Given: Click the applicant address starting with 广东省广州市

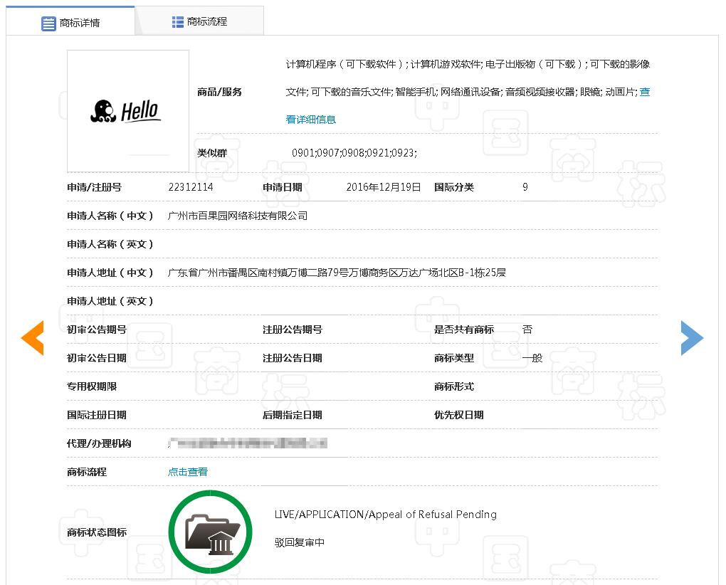Looking at the screenshot, I should 337,273.
